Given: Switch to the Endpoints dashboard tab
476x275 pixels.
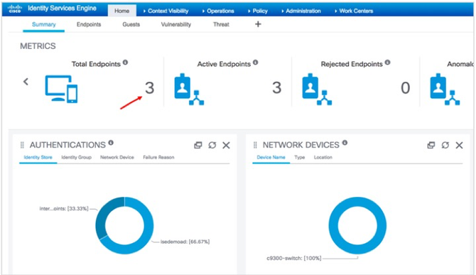Looking at the screenshot, I should [x=89, y=24].
